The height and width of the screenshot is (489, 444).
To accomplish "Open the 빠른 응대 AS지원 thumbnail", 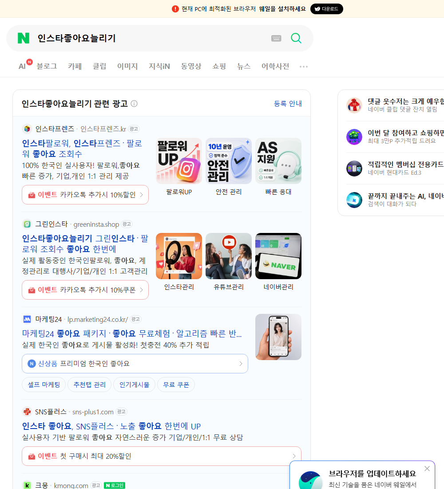I will coord(278,161).
